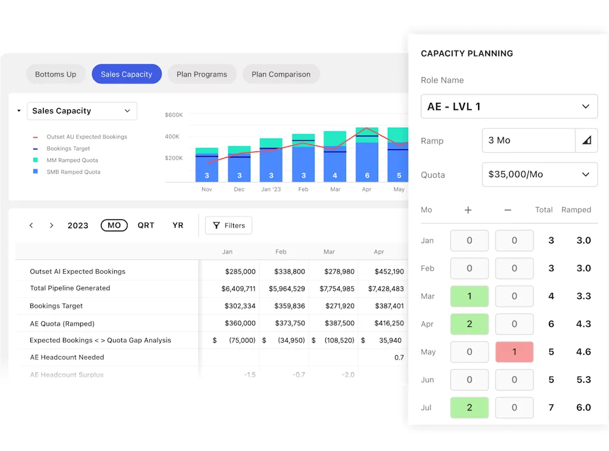Switch the view to YR period
609x451 pixels.
tap(178, 226)
